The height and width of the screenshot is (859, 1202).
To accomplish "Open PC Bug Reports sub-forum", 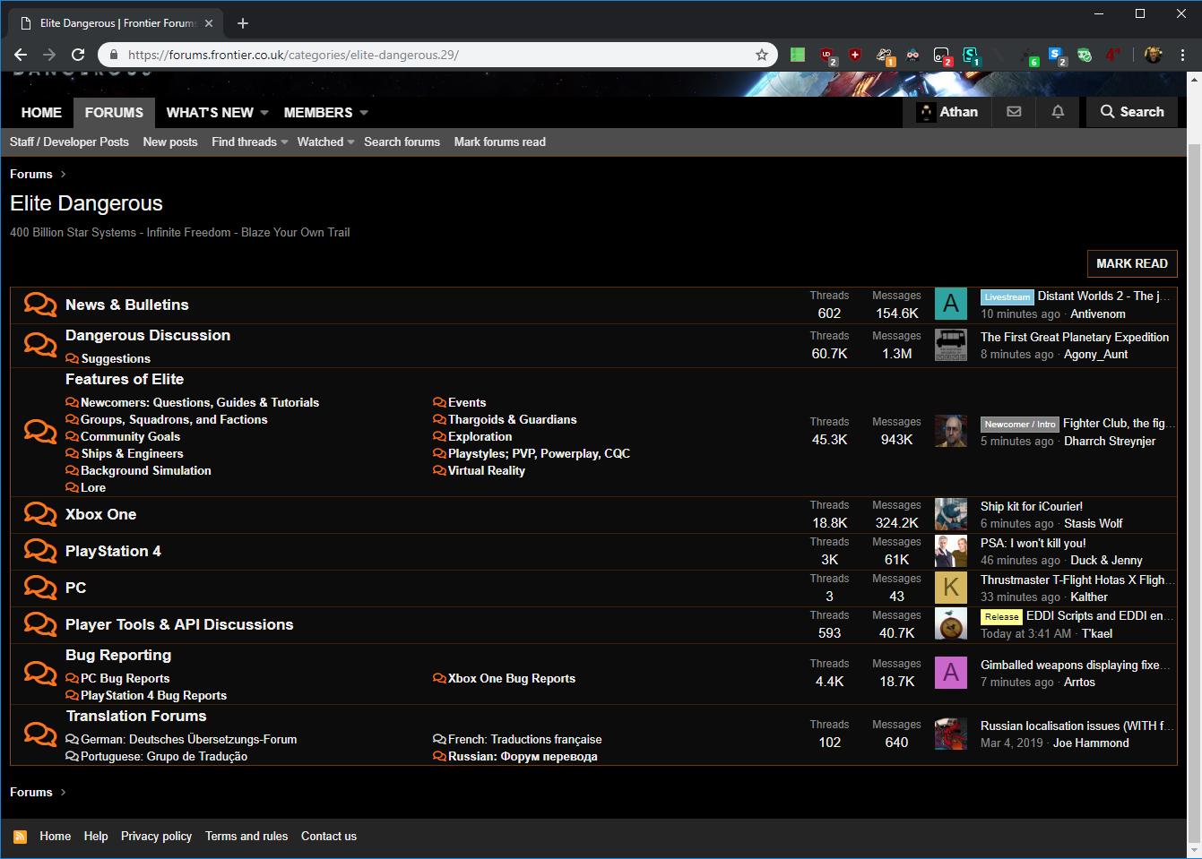I will coord(125,678).
